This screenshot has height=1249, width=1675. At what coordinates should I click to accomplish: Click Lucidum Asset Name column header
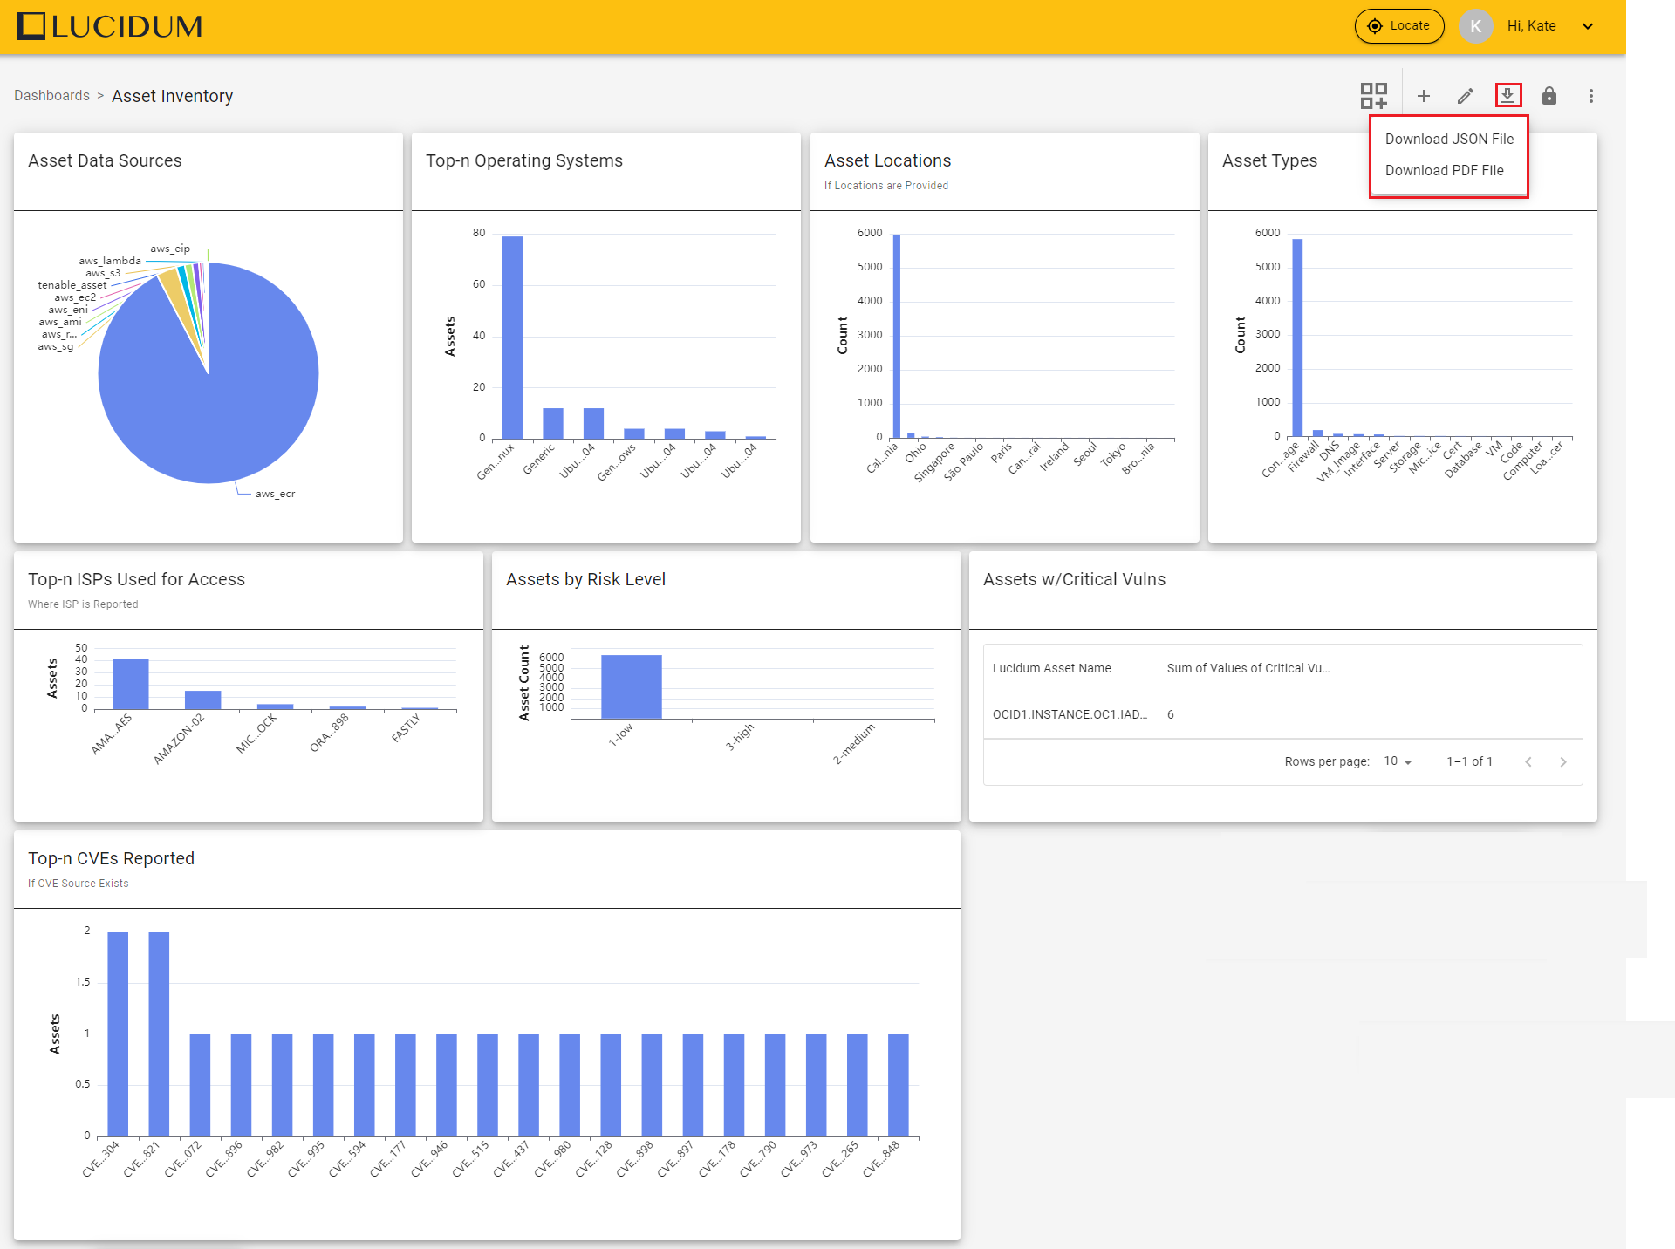(x=1052, y=668)
